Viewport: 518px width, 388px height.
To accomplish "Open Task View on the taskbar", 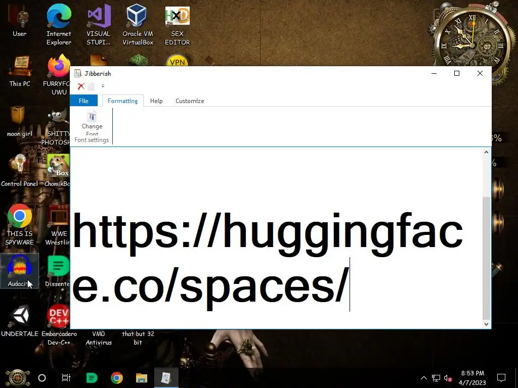I will coord(66,378).
